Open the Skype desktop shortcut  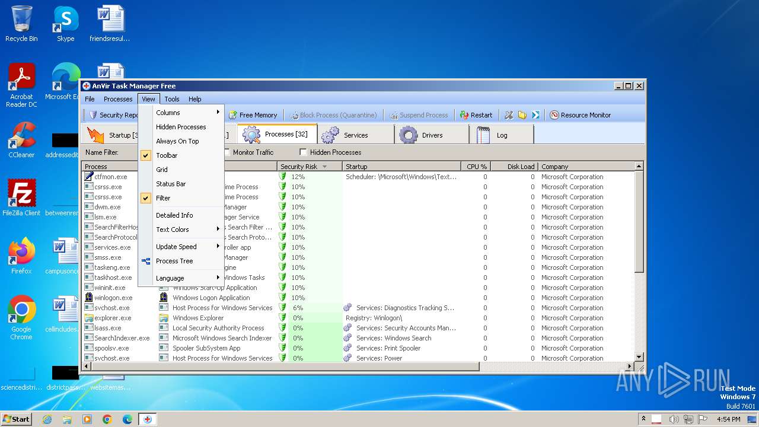(x=65, y=24)
